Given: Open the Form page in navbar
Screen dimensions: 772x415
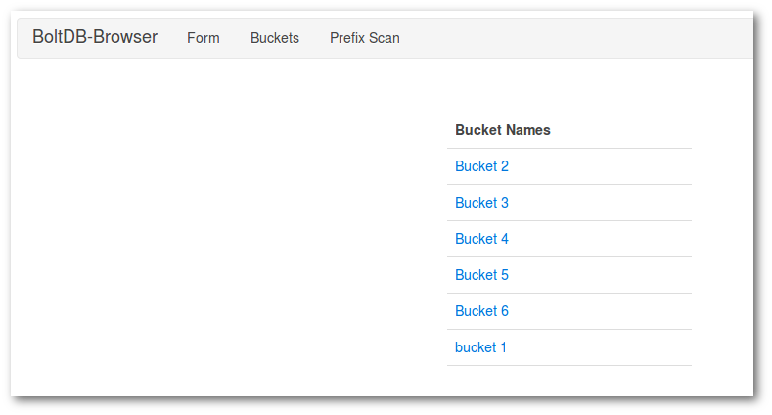Looking at the screenshot, I should 204,38.
